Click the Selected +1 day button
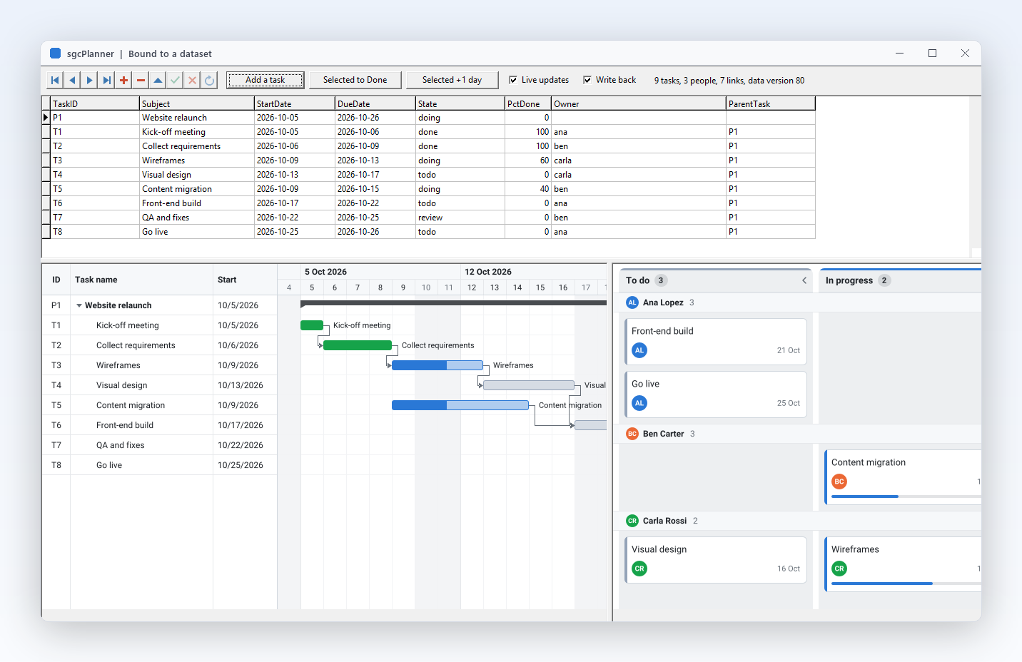Image resolution: width=1022 pixels, height=662 pixels. [x=452, y=80]
